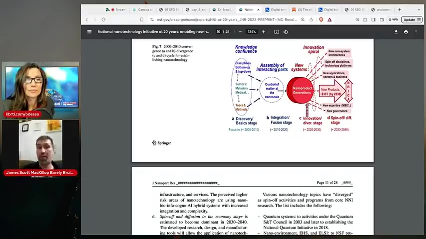Click the zoom magnifier icon in address bar
This screenshot has width=426, height=239.
coord(303,20)
